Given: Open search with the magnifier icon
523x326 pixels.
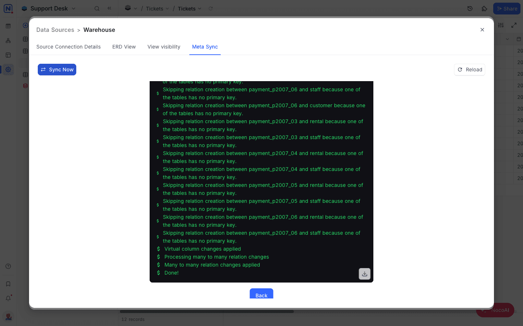Looking at the screenshot, I should (x=97, y=8).
